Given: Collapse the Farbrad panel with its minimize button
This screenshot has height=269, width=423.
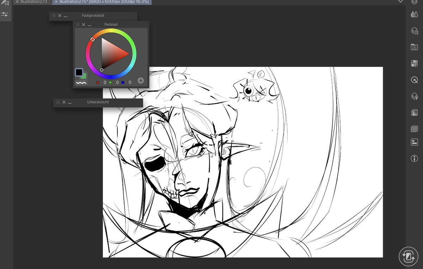Looking at the screenshot, I should tap(89, 25).
